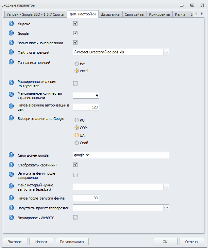Click help icon for Выберите домен для Google

11,119
